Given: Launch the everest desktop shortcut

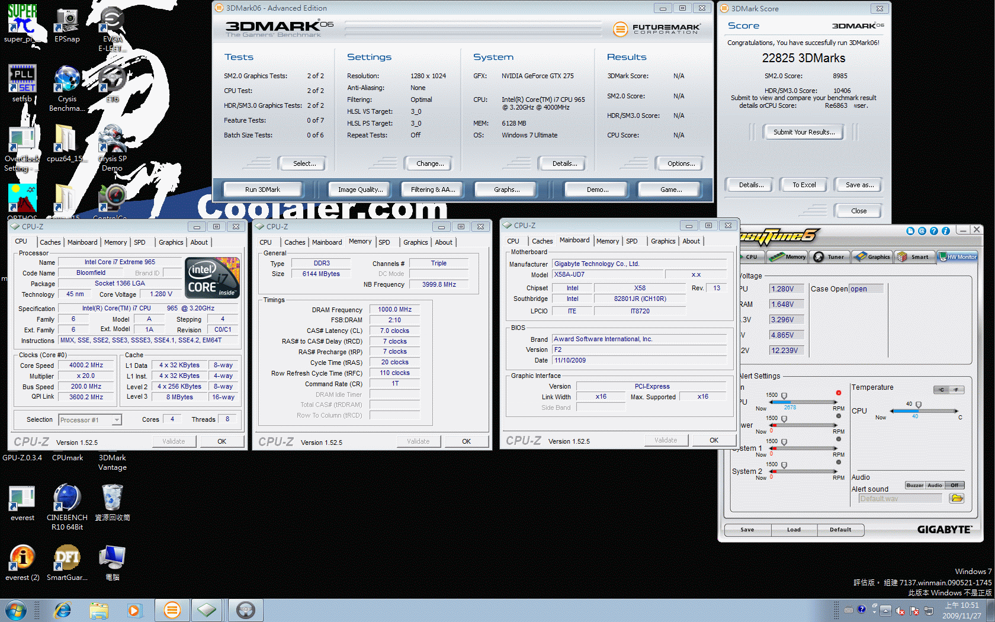Looking at the screenshot, I should (23, 502).
